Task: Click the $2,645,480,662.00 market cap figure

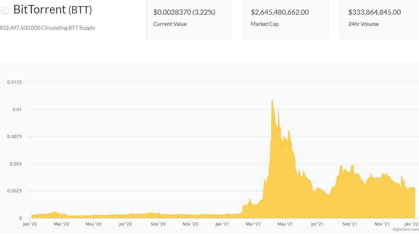Action: [280, 12]
